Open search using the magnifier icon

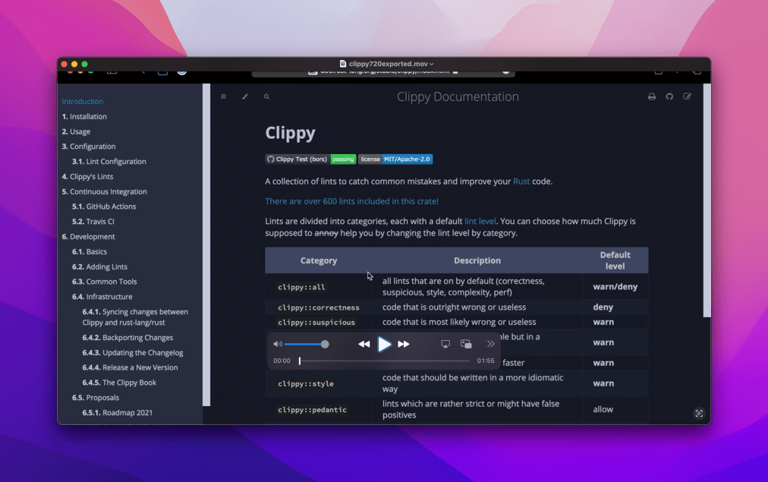point(265,96)
